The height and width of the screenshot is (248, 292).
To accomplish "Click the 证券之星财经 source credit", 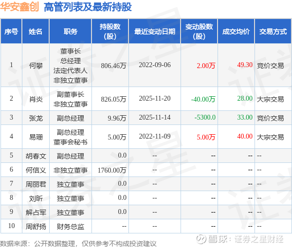I will tap(259, 239).
